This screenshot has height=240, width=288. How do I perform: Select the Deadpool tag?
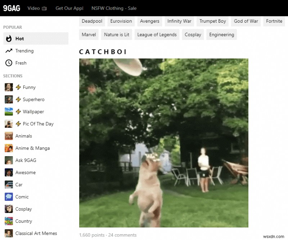(92, 21)
